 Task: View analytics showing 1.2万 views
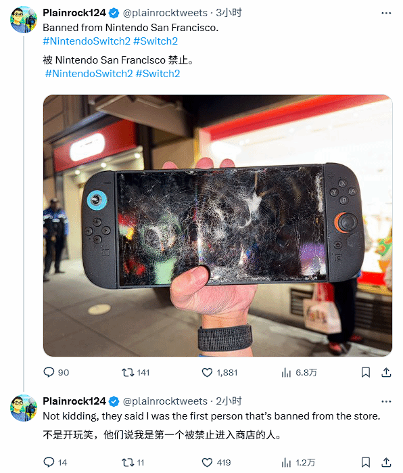click(x=298, y=462)
